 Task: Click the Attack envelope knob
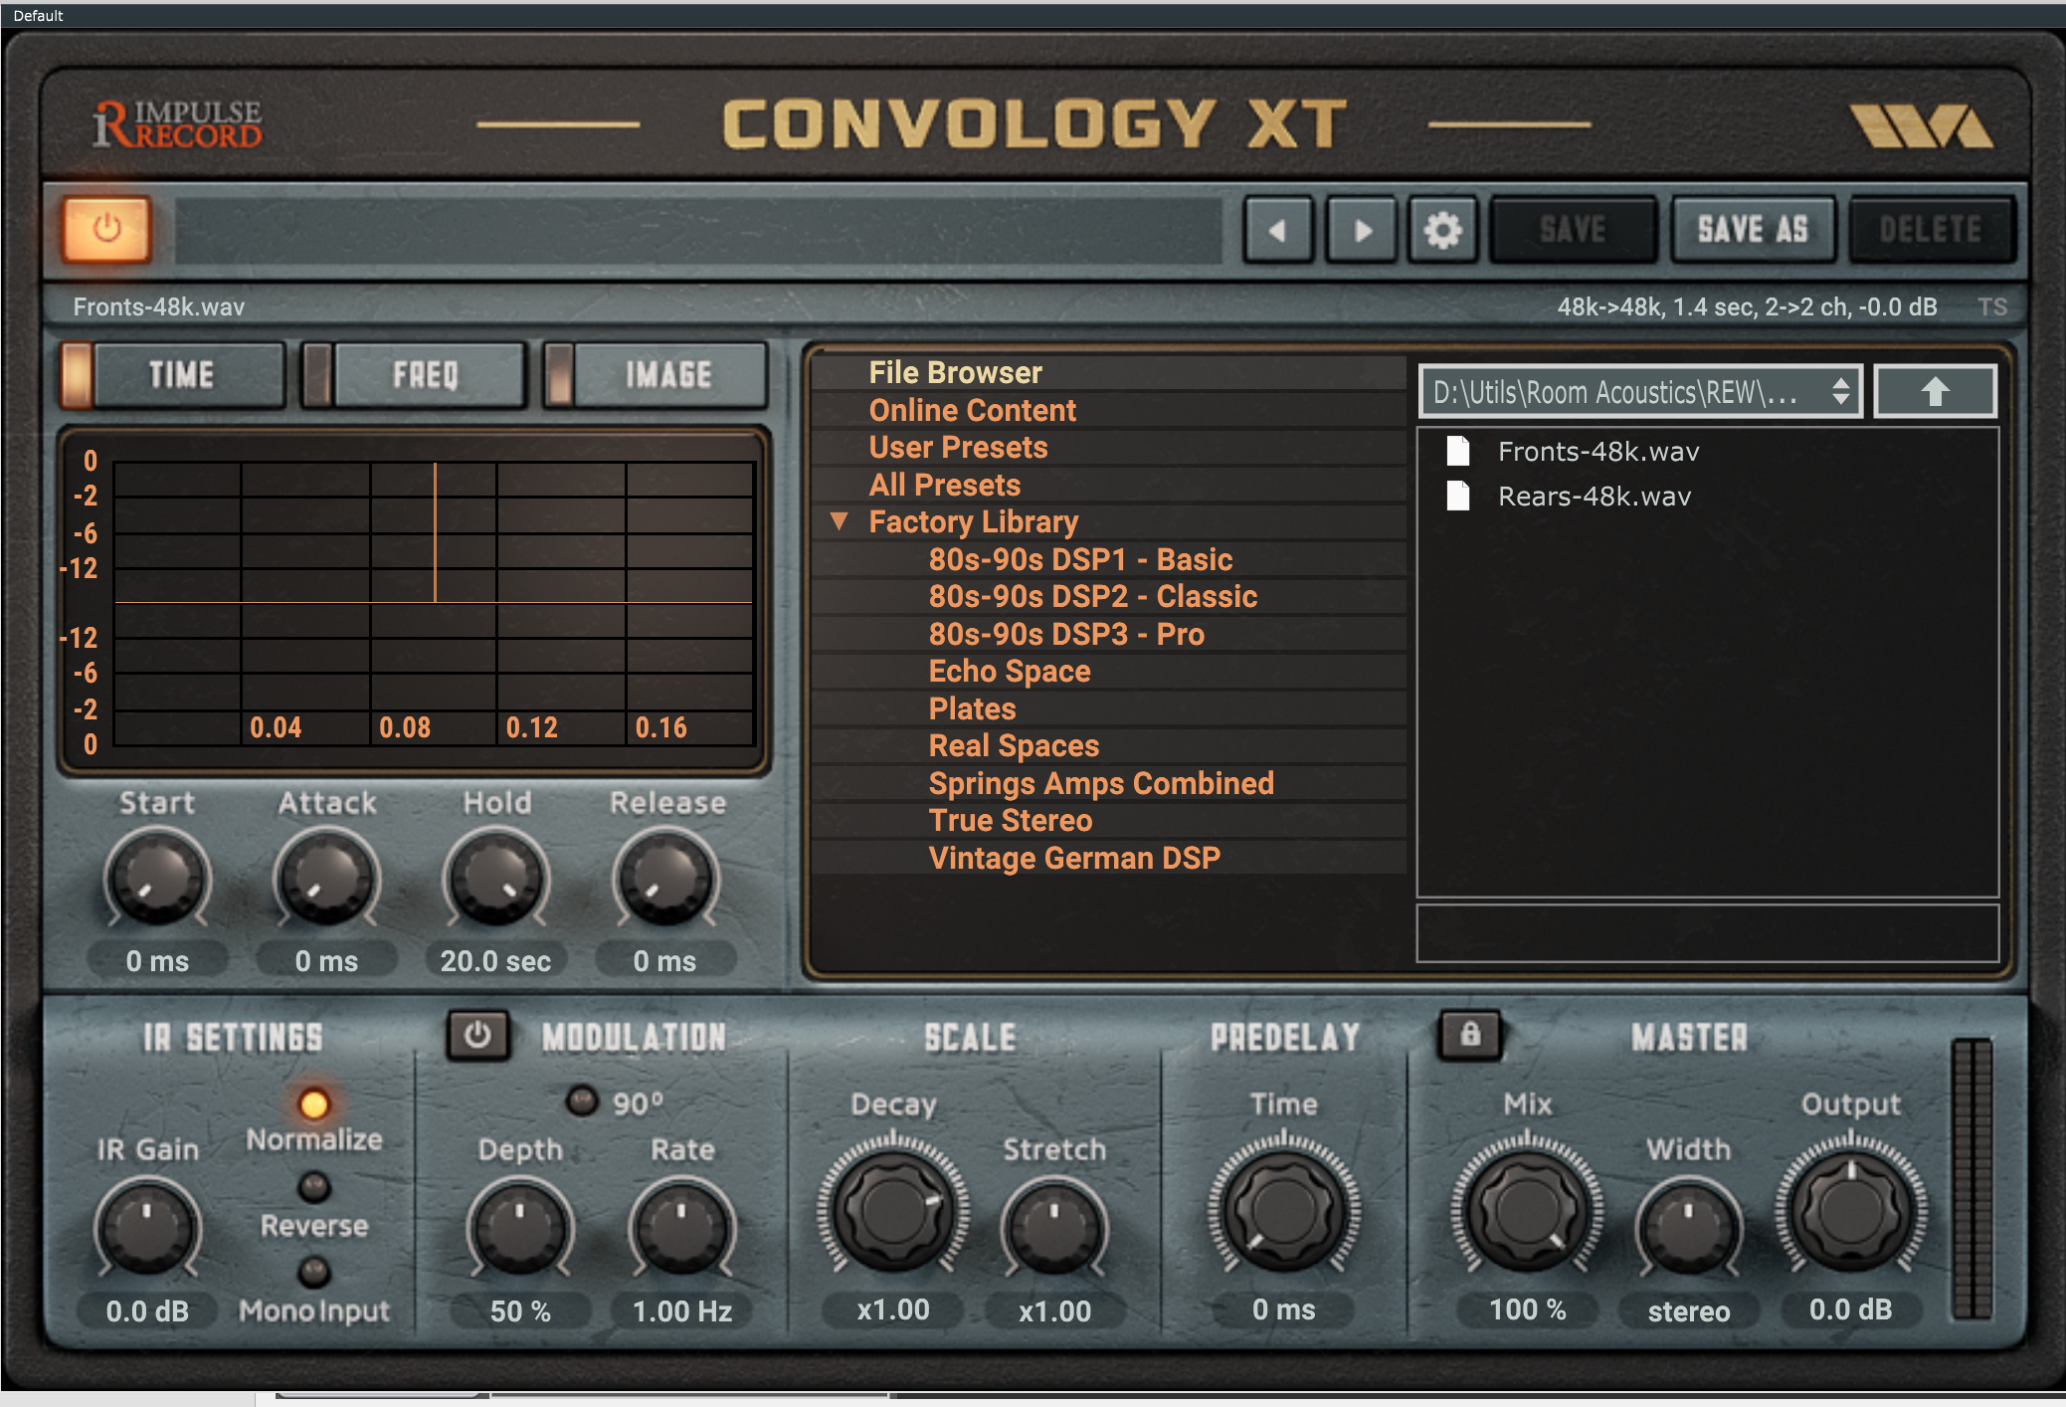pos(326,880)
